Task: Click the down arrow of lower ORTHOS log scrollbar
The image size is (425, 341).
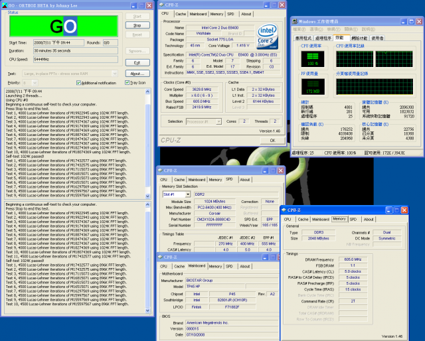Action: point(147,310)
